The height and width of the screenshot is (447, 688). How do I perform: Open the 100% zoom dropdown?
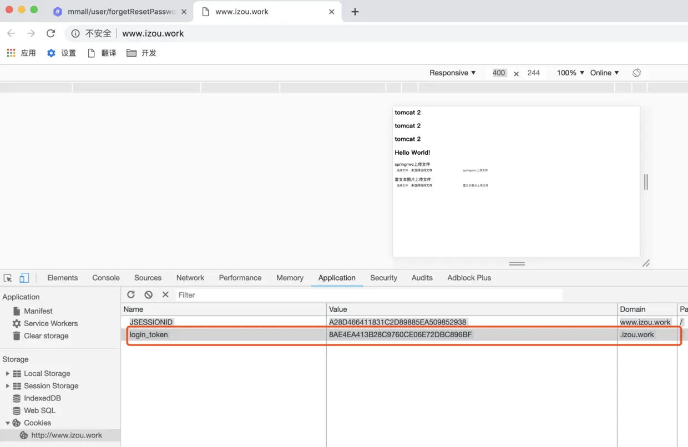570,73
